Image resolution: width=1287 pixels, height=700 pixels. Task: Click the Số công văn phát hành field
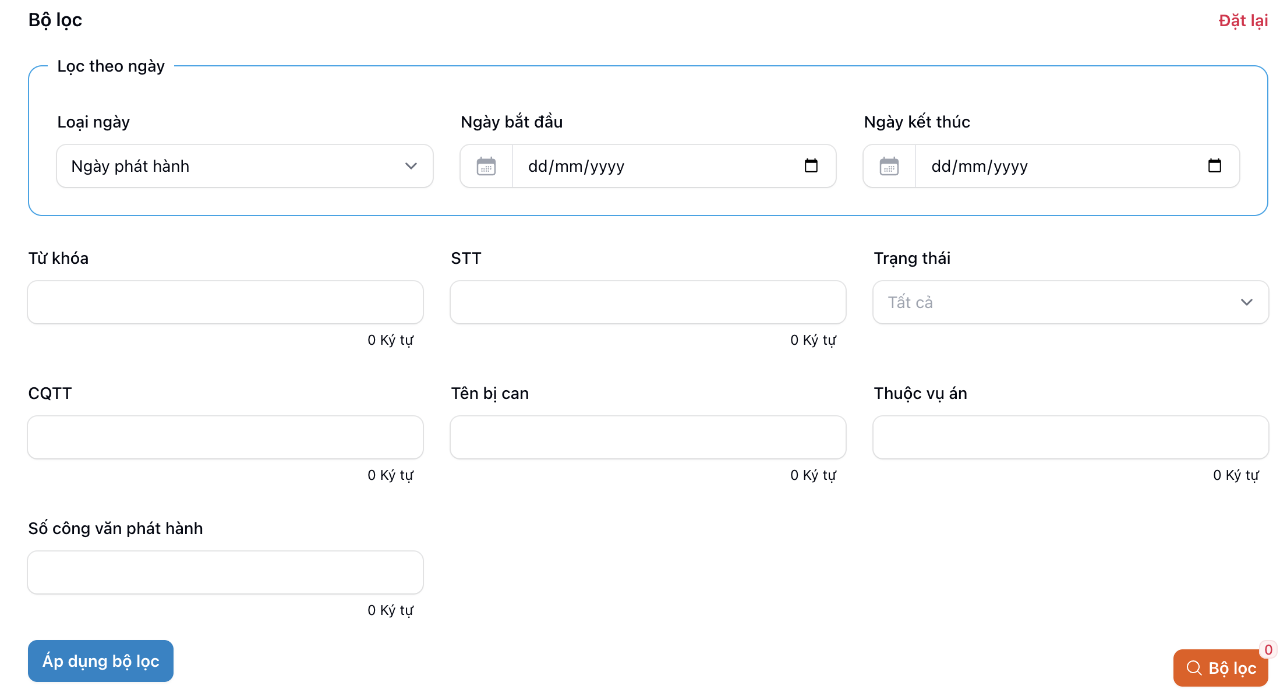[225, 572]
